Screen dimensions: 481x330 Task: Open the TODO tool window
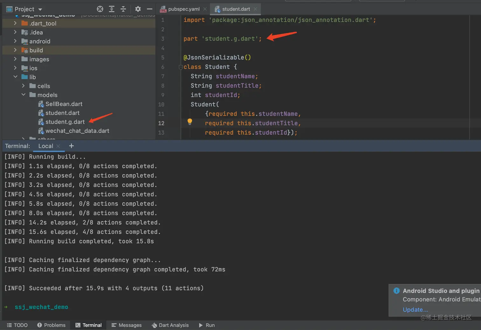point(17,325)
